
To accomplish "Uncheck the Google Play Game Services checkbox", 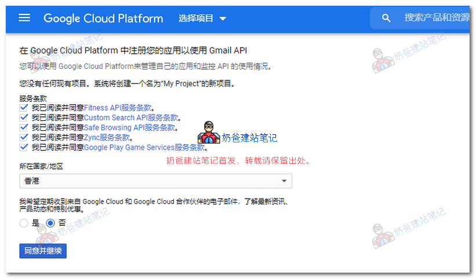I will (x=24, y=147).
